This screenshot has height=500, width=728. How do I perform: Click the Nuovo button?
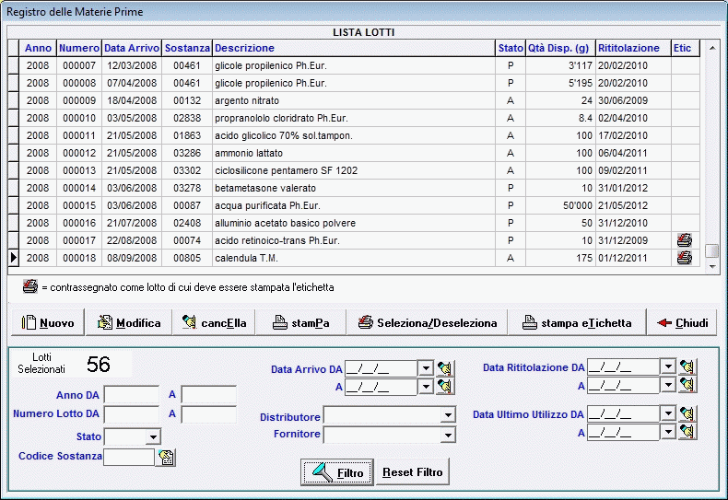point(48,322)
